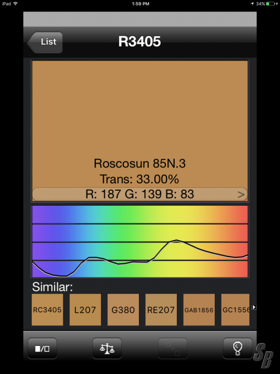Tap the Wi-Fi icon in status bar
The image size is (280, 374).
pyautogui.click(x=16, y=4)
